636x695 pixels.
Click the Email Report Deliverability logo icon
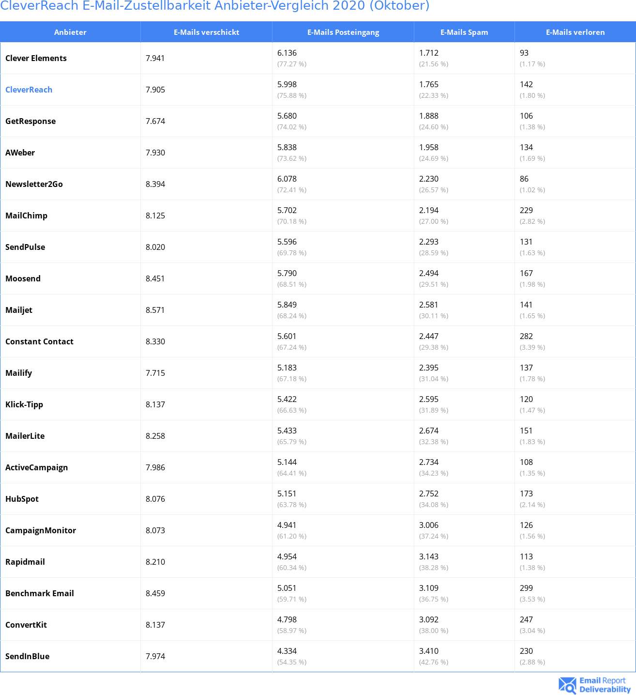[567, 685]
